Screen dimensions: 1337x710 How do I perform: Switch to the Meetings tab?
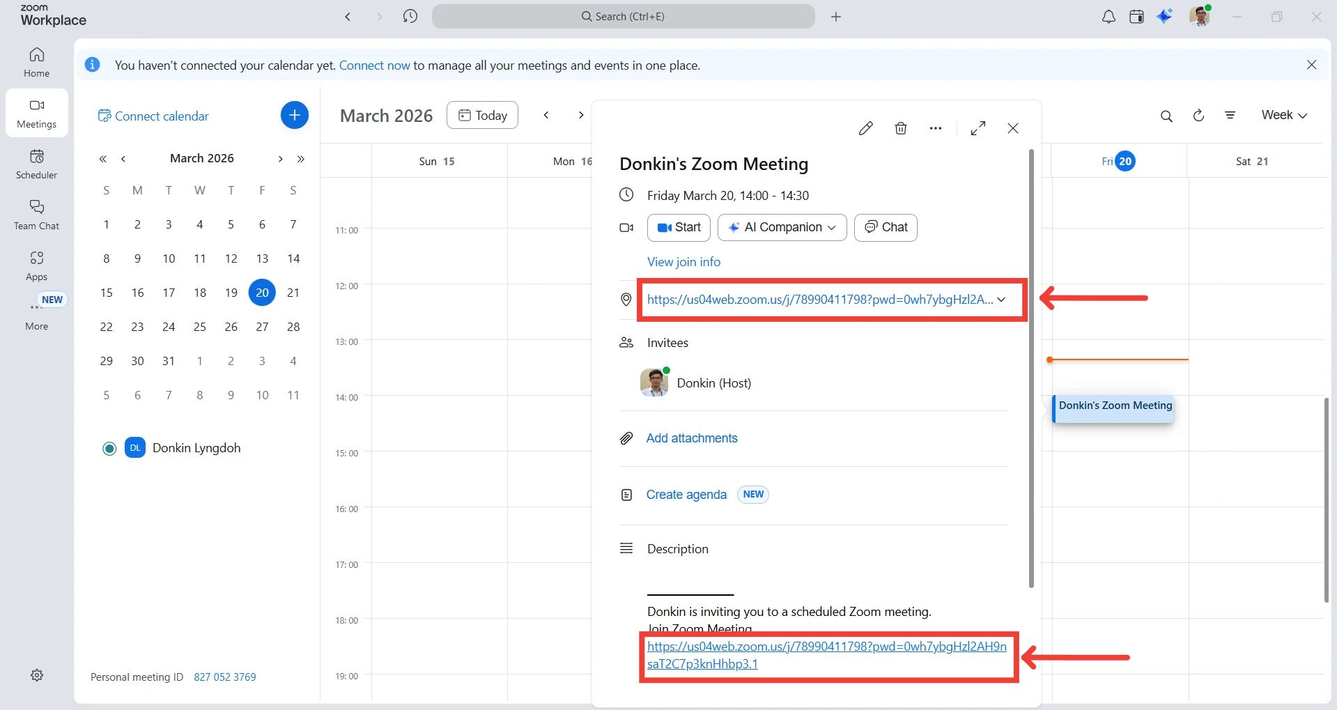37,113
